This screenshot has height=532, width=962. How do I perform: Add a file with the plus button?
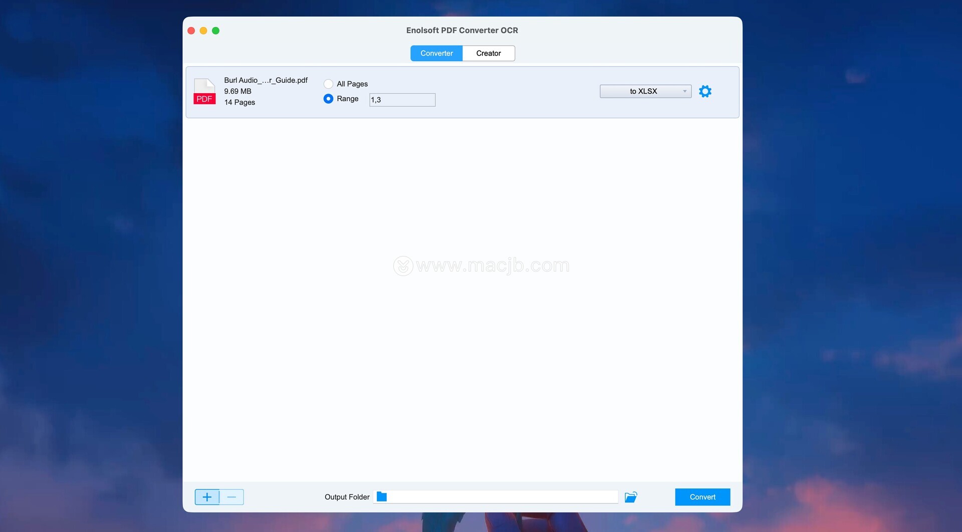point(207,497)
